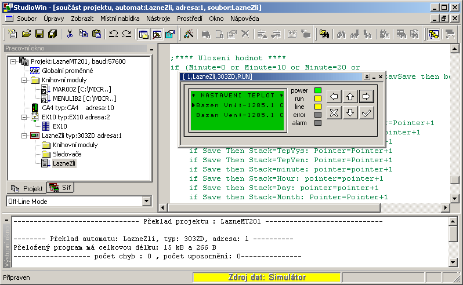The height and width of the screenshot is (285, 463).
Task: Open the Místní nabídka menu
Action: pyautogui.click(x=120, y=19)
